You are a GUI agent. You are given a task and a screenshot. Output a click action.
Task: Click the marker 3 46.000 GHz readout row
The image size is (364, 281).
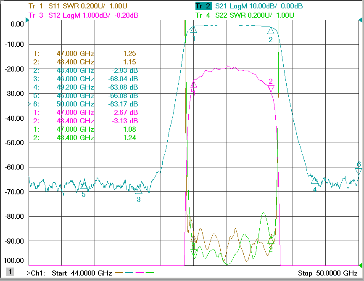[85, 79]
